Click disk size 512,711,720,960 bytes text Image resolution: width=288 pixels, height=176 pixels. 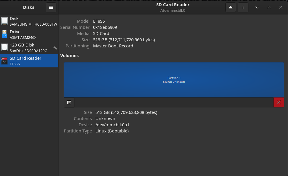(124, 40)
